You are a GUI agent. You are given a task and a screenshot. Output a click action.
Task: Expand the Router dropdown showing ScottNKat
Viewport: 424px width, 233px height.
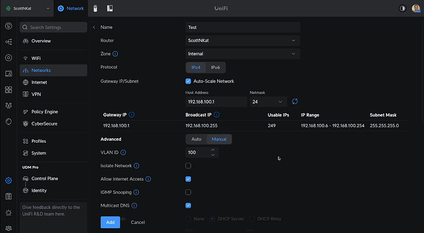pyautogui.click(x=243, y=41)
